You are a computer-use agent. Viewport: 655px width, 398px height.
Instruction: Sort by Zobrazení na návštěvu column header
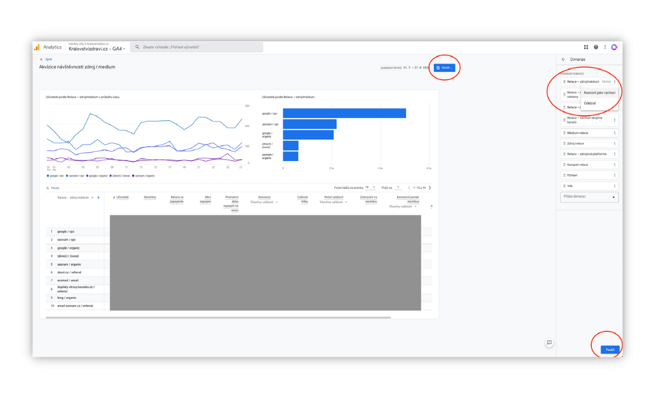point(368,199)
